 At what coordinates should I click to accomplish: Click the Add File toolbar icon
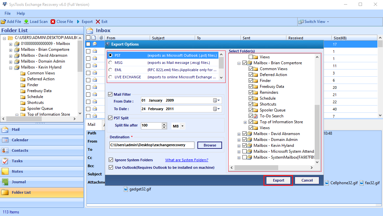click(x=3, y=22)
